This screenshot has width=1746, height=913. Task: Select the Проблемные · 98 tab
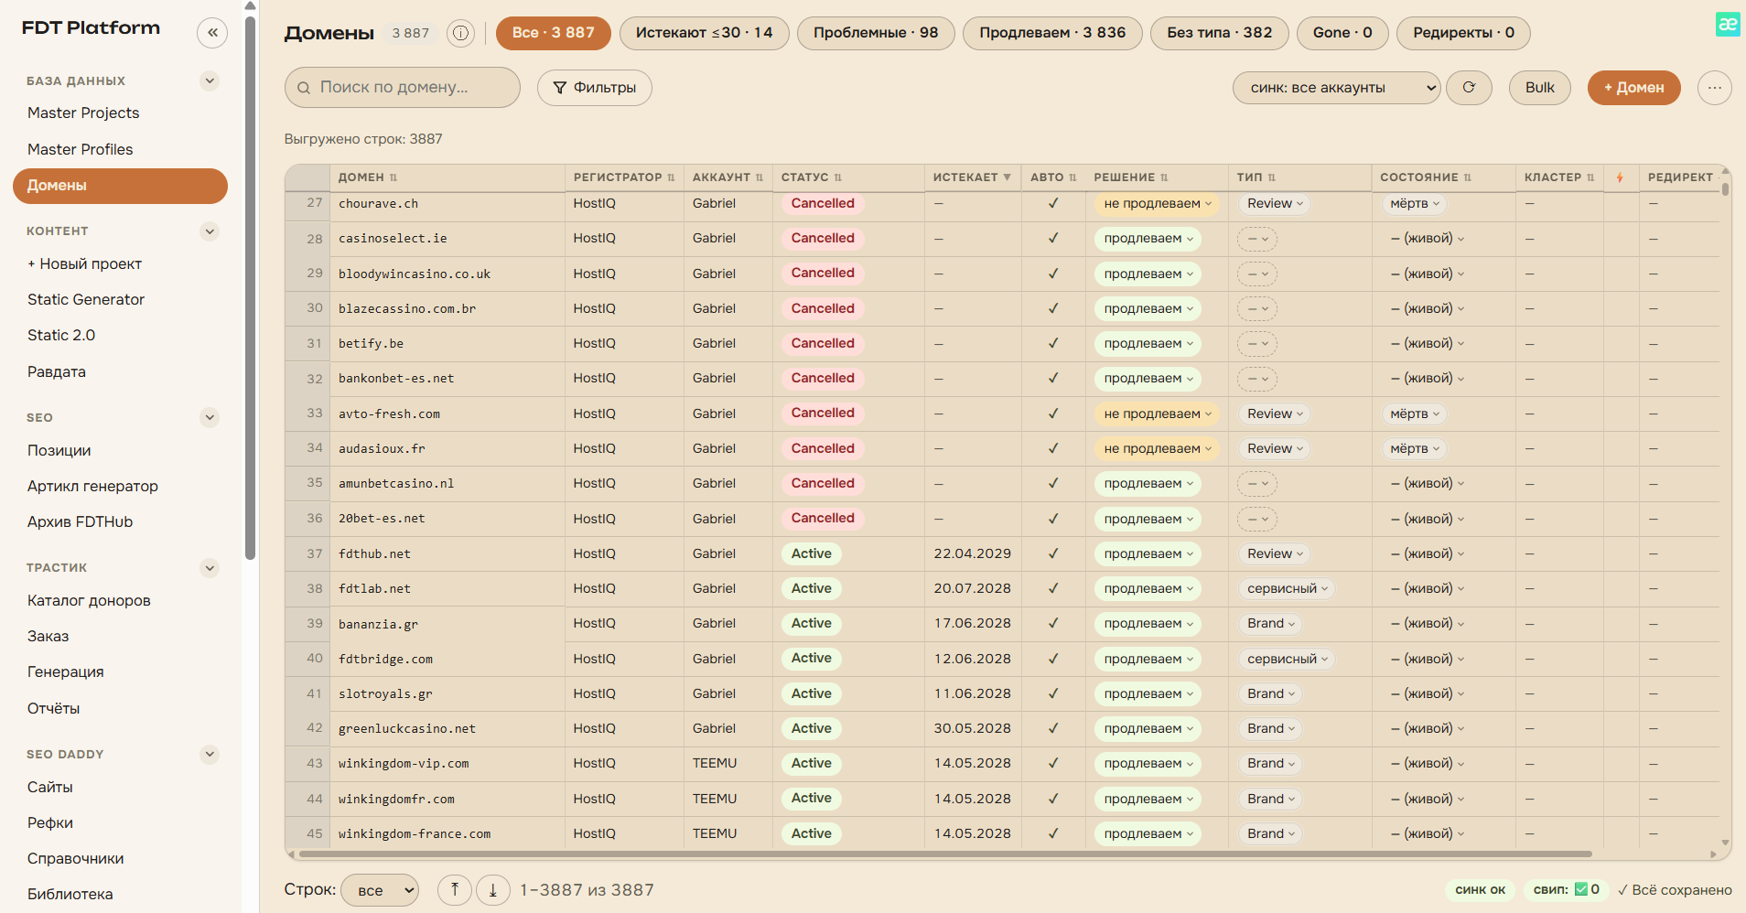click(876, 33)
